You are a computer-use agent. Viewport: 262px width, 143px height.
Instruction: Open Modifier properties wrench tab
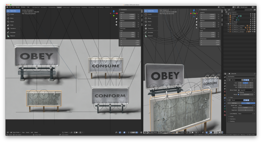tap(225, 98)
